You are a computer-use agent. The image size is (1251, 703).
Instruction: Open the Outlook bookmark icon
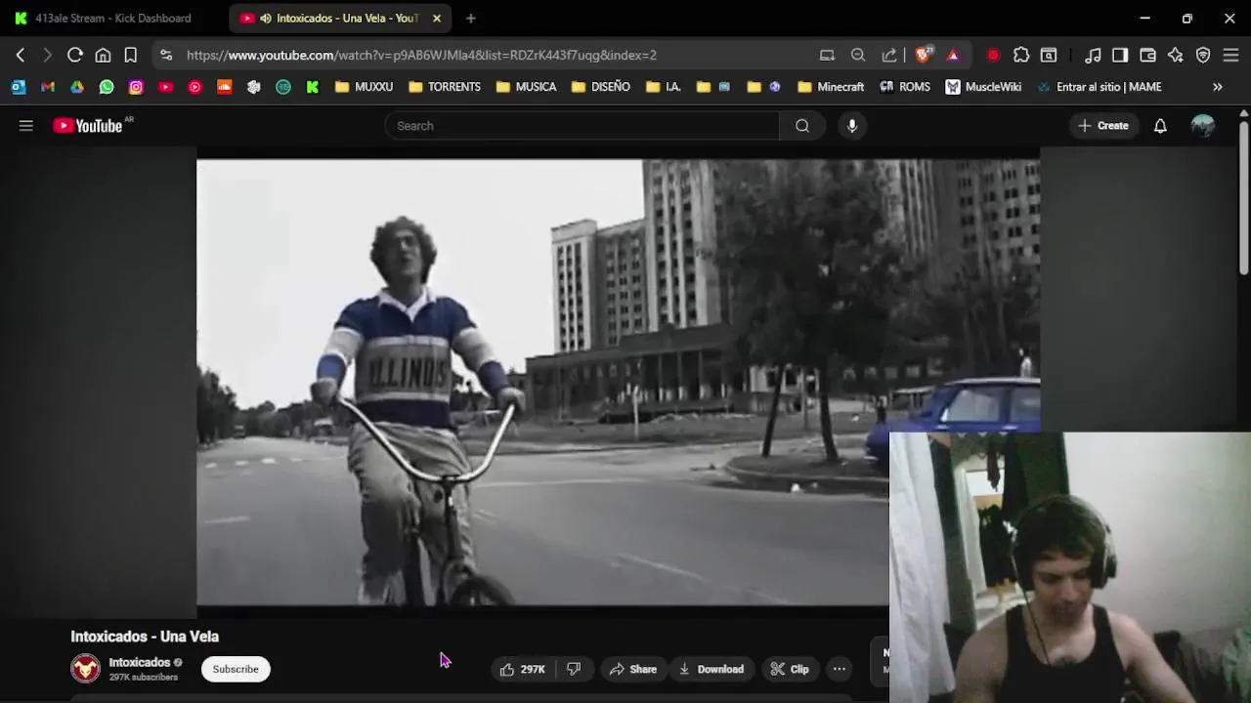coord(19,87)
